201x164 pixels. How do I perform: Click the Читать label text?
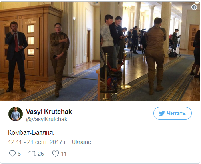[x=176, y=113]
